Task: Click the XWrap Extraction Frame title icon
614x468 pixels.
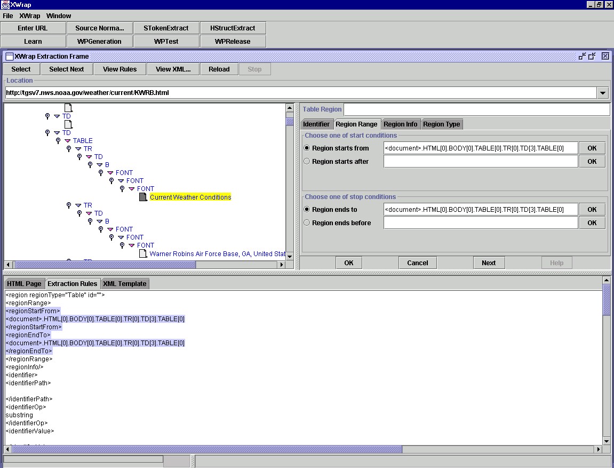Action: point(9,56)
